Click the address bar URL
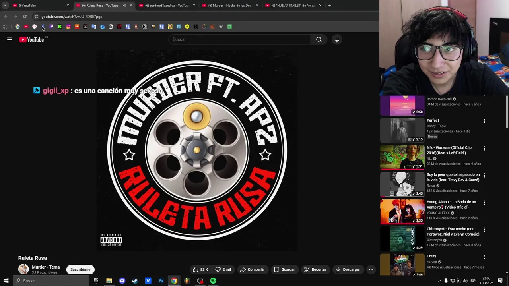 [x=72, y=17]
